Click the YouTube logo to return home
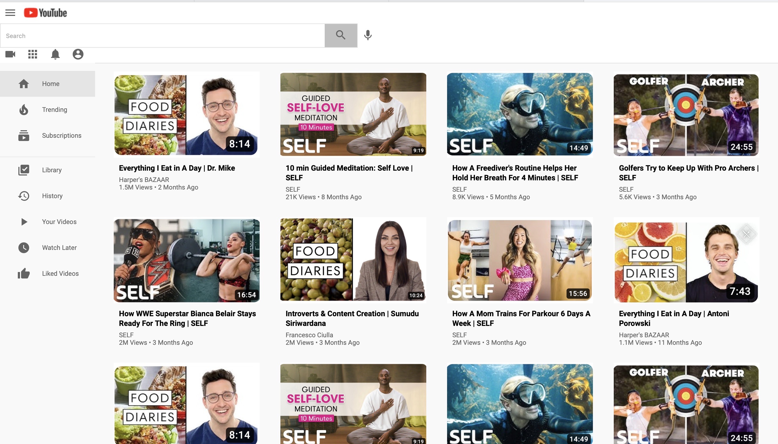 [x=45, y=12]
